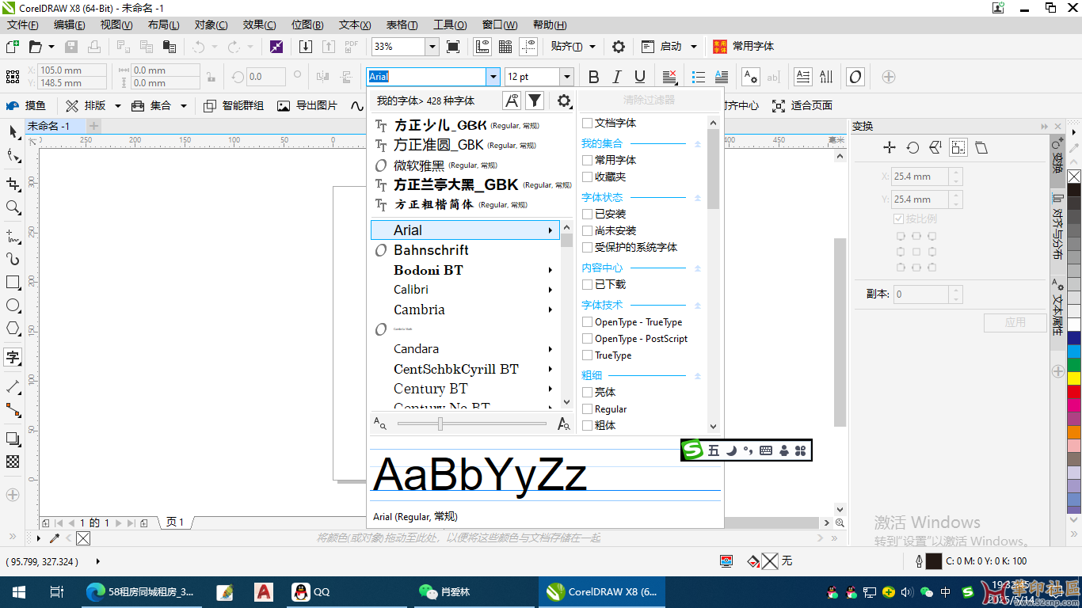
Task: Select the Connector tool
Action: pos(13,410)
